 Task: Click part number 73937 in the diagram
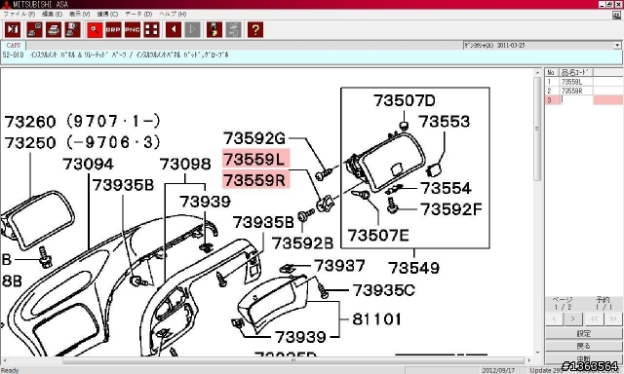[x=340, y=266]
